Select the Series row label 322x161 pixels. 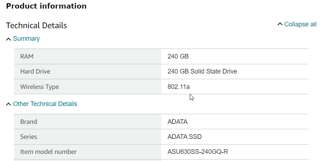tap(29, 137)
